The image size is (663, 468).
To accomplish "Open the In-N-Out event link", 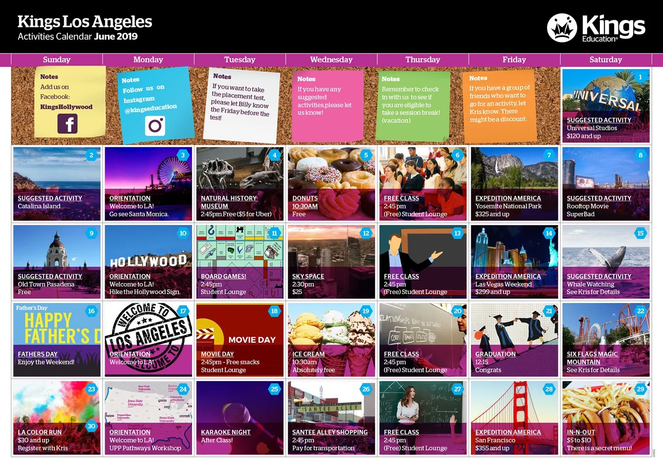I will point(581,432).
